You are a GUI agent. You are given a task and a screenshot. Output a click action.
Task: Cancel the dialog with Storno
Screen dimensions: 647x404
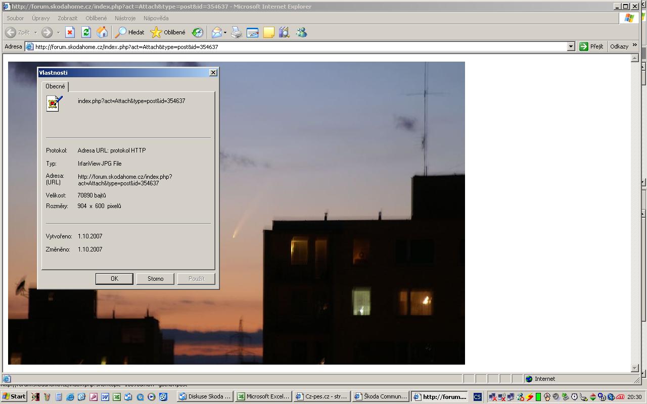155,279
